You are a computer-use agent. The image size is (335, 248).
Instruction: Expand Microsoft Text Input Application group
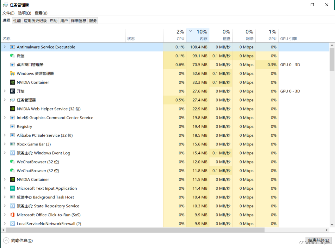click(x=5, y=188)
